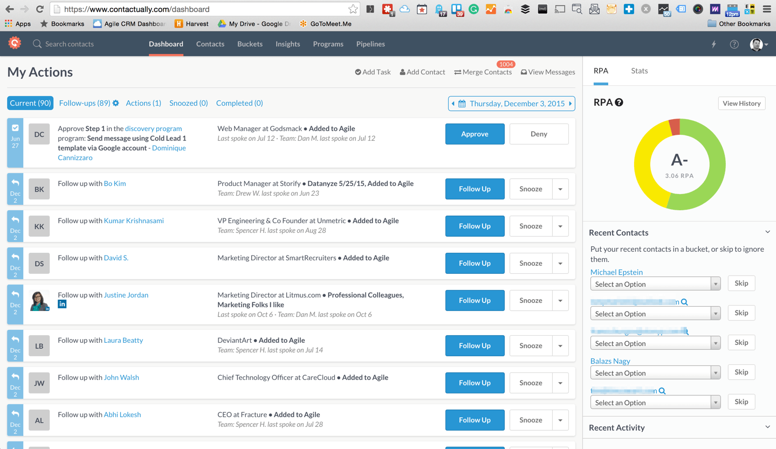Click the browser address bar
This screenshot has width=776, height=449.
pos(205,9)
